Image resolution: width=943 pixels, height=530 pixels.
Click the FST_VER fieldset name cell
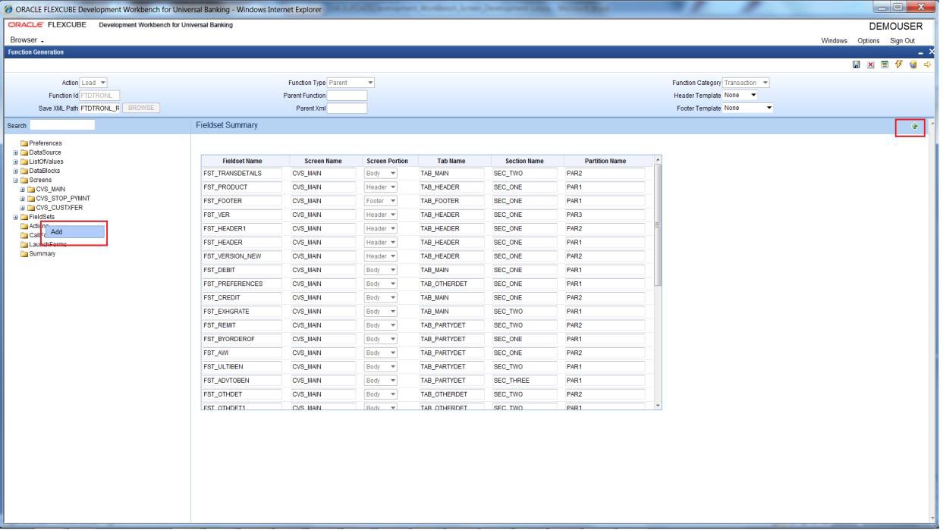pos(241,215)
